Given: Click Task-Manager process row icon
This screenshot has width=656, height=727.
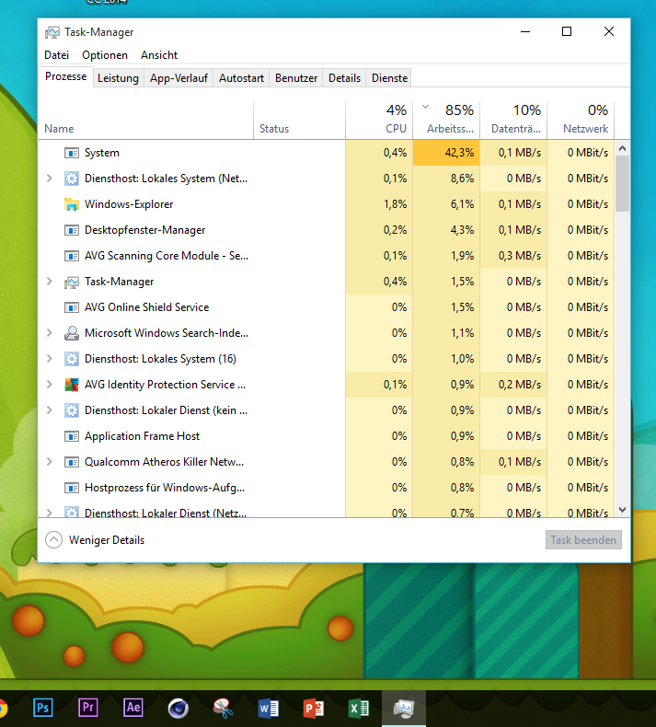Looking at the screenshot, I should click(x=72, y=282).
